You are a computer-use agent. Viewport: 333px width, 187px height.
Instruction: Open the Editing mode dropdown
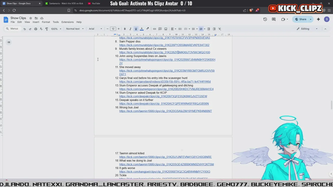(307, 29)
